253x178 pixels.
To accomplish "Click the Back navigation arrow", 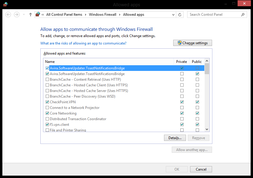I will 8,15.
